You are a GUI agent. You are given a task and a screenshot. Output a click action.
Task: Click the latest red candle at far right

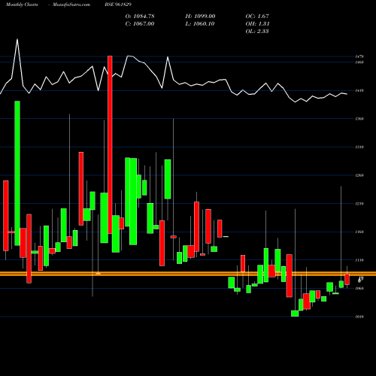tap(347, 279)
